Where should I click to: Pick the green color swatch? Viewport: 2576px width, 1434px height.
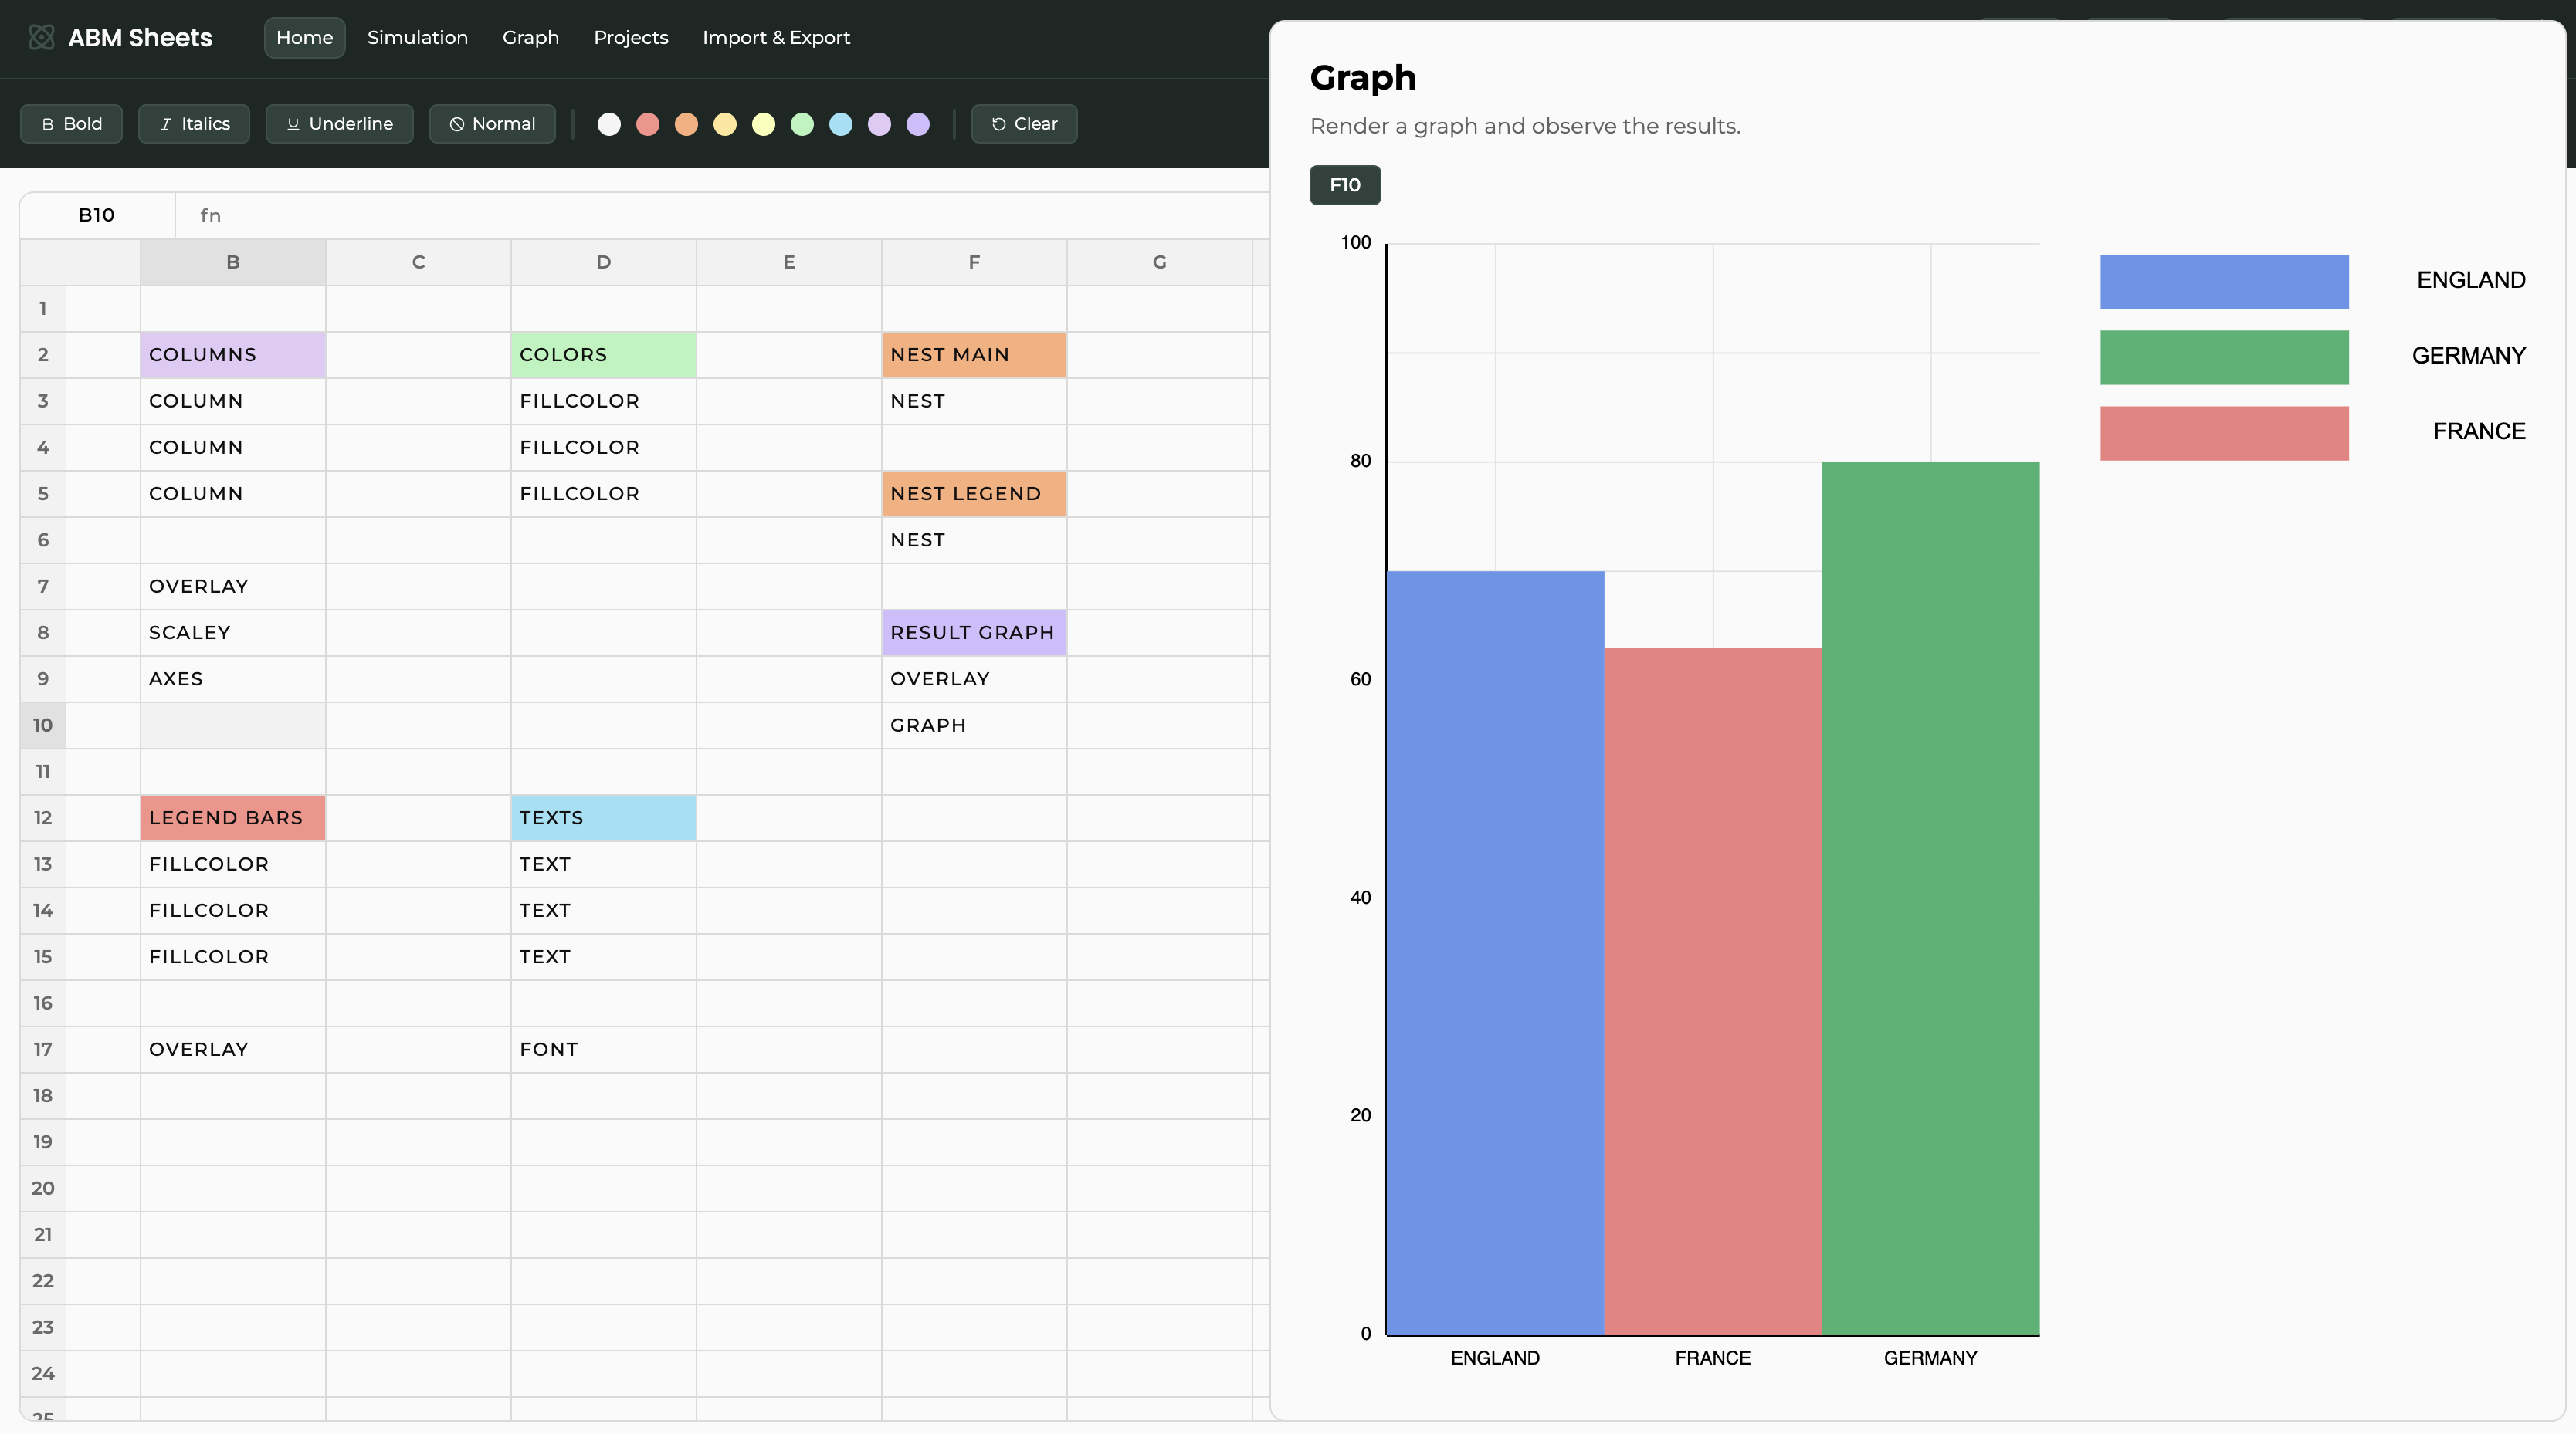[x=802, y=124]
